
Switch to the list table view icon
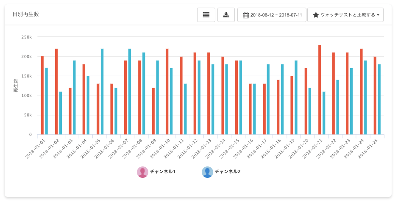click(x=206, y=15)
